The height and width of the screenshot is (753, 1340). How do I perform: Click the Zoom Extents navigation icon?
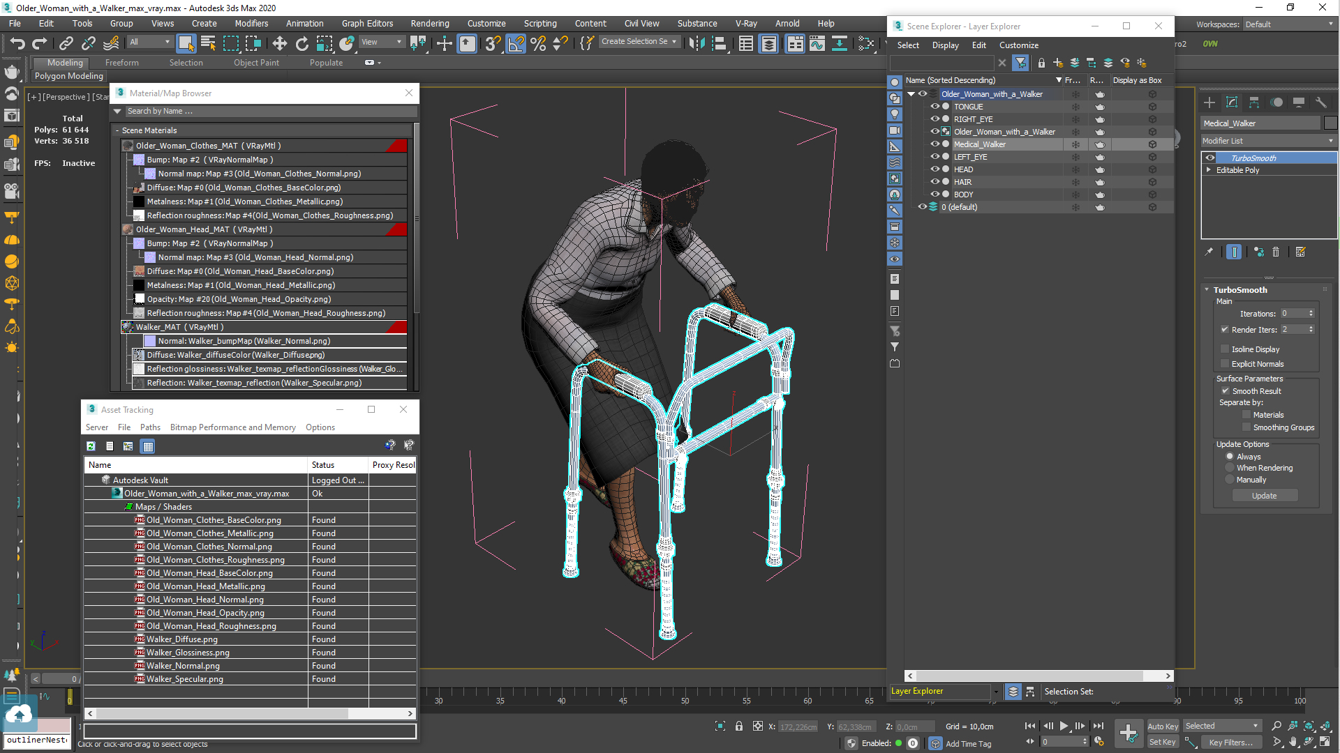tap(1309, 727)
